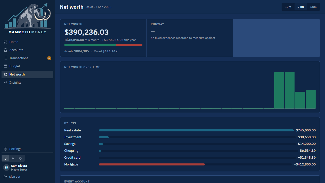Click the 'as of 24 Sep 2026' date
This screenshot has width=325, height=183.
[x=99, y=7]
